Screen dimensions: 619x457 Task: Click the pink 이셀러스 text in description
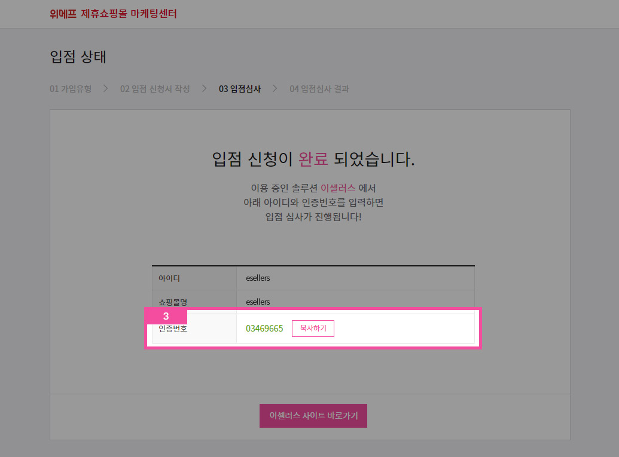coord(338,188)
